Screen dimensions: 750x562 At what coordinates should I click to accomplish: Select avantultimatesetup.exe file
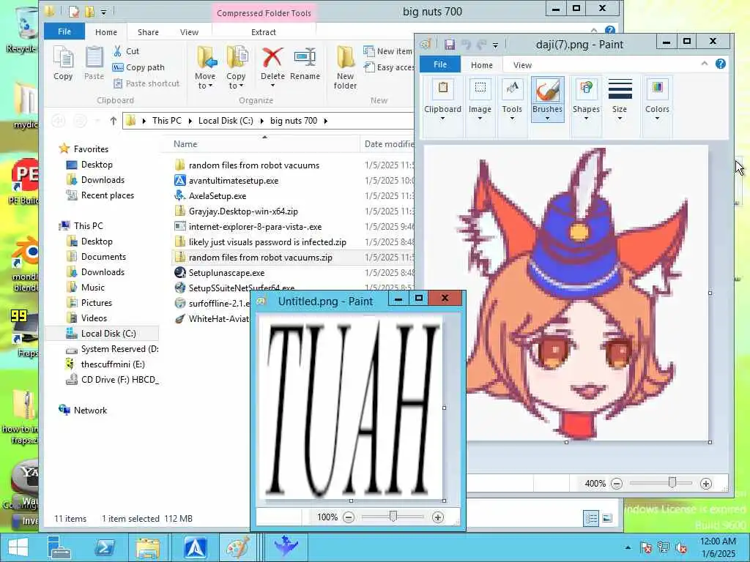pos(234,181)
